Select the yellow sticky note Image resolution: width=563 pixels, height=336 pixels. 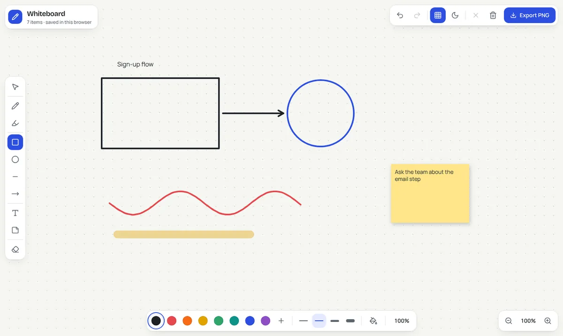430,193
